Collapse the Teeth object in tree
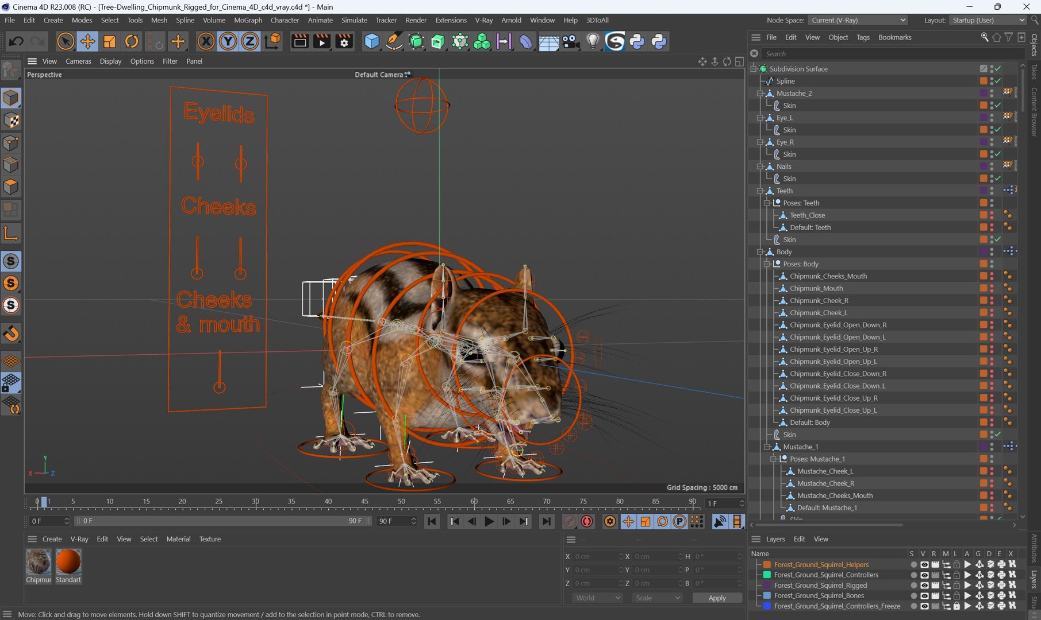The image size is (1041, 620). 760,191
